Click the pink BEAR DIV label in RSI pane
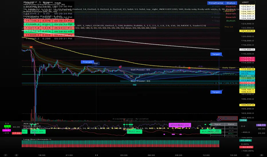 tap(180, 125)
